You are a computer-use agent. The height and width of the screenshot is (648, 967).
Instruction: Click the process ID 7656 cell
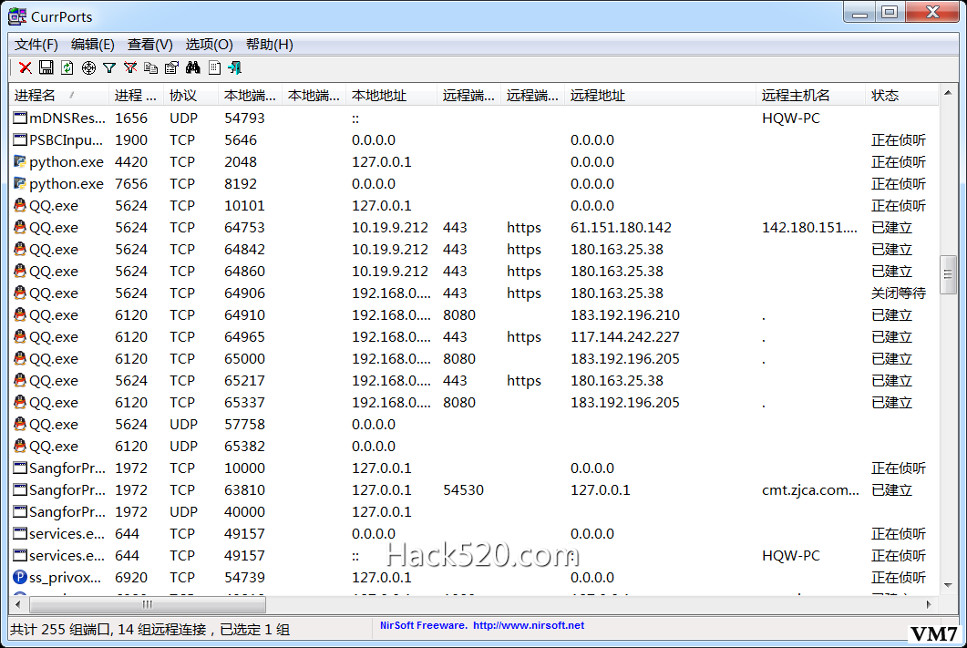pos(131,184)
